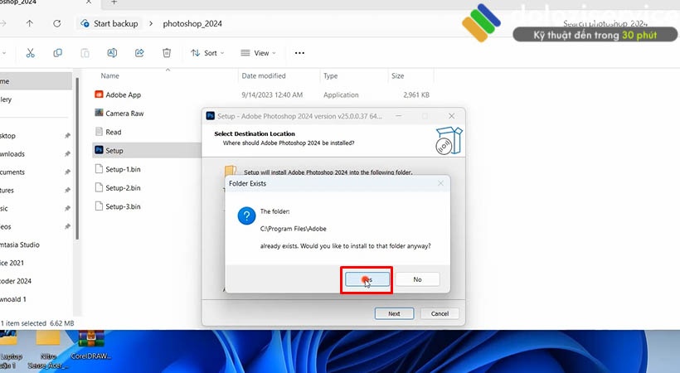Click the Next button in Setup
This screenshot has height=373, width=680.
(394, 313)
